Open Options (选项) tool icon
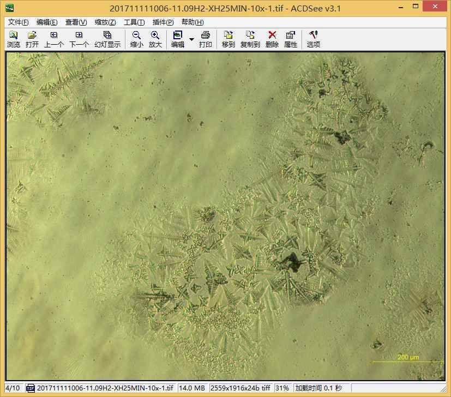The width and height of the screenshot is (451, 397). (313, 39)
